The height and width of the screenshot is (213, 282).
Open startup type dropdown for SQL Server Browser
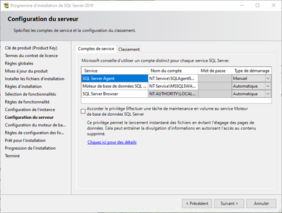coord(268,94)
